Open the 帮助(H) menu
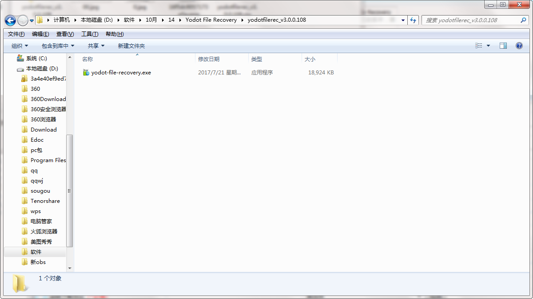 pos(114,34)
